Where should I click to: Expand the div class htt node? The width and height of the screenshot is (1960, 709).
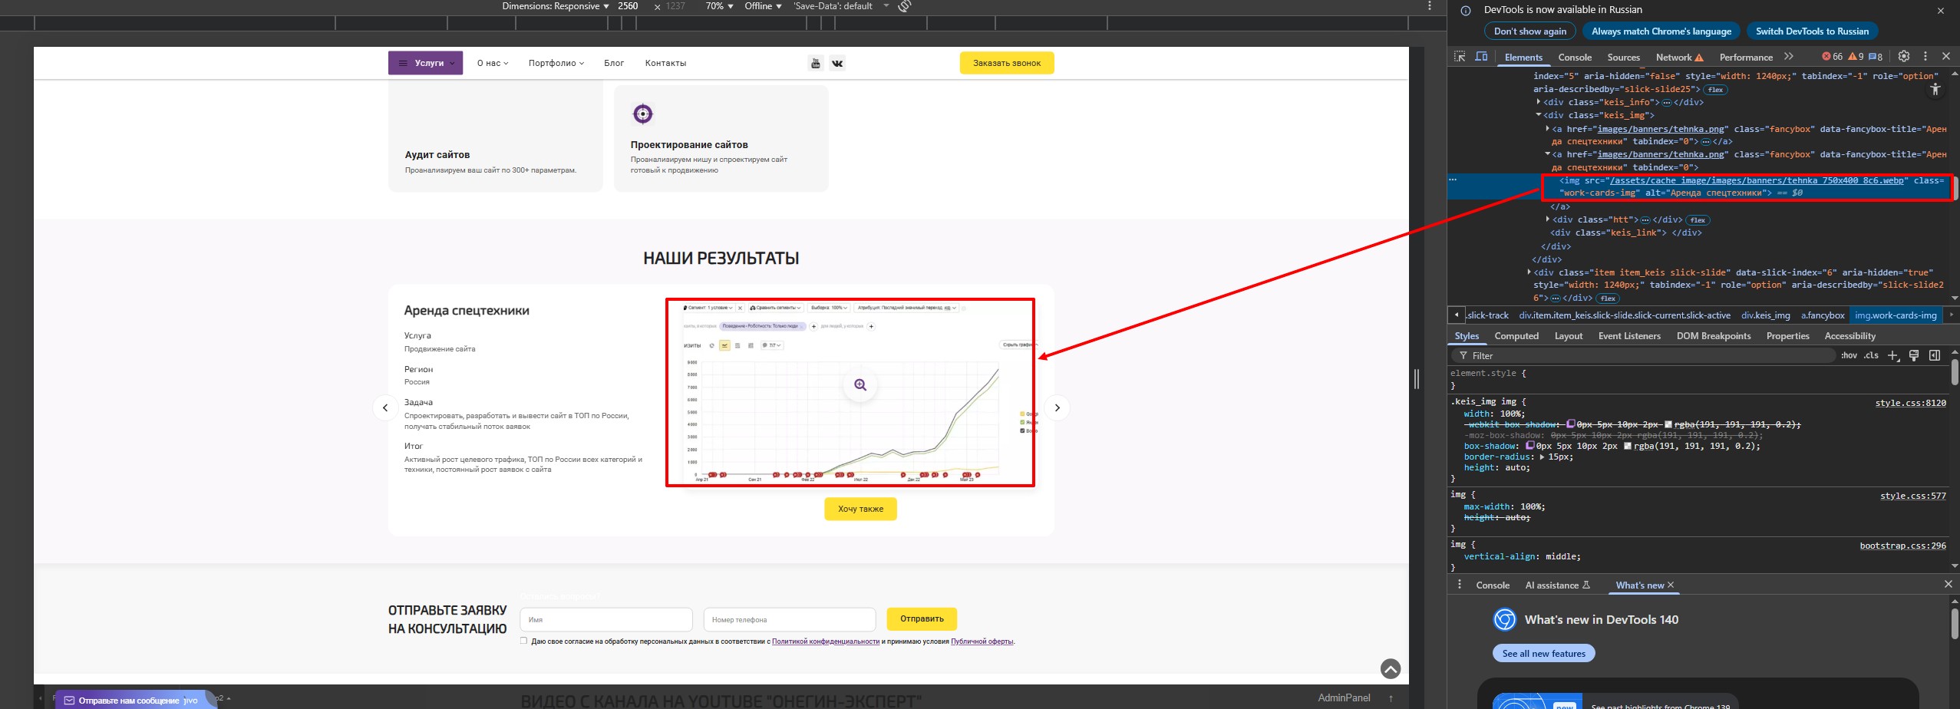pyautogui.click(x=1548, y=219)
